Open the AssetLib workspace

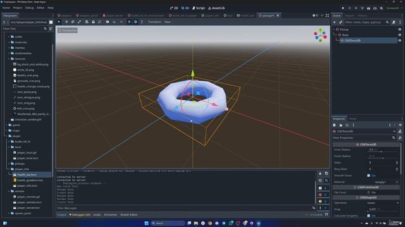pyautogui.click(x=216, y=8)
